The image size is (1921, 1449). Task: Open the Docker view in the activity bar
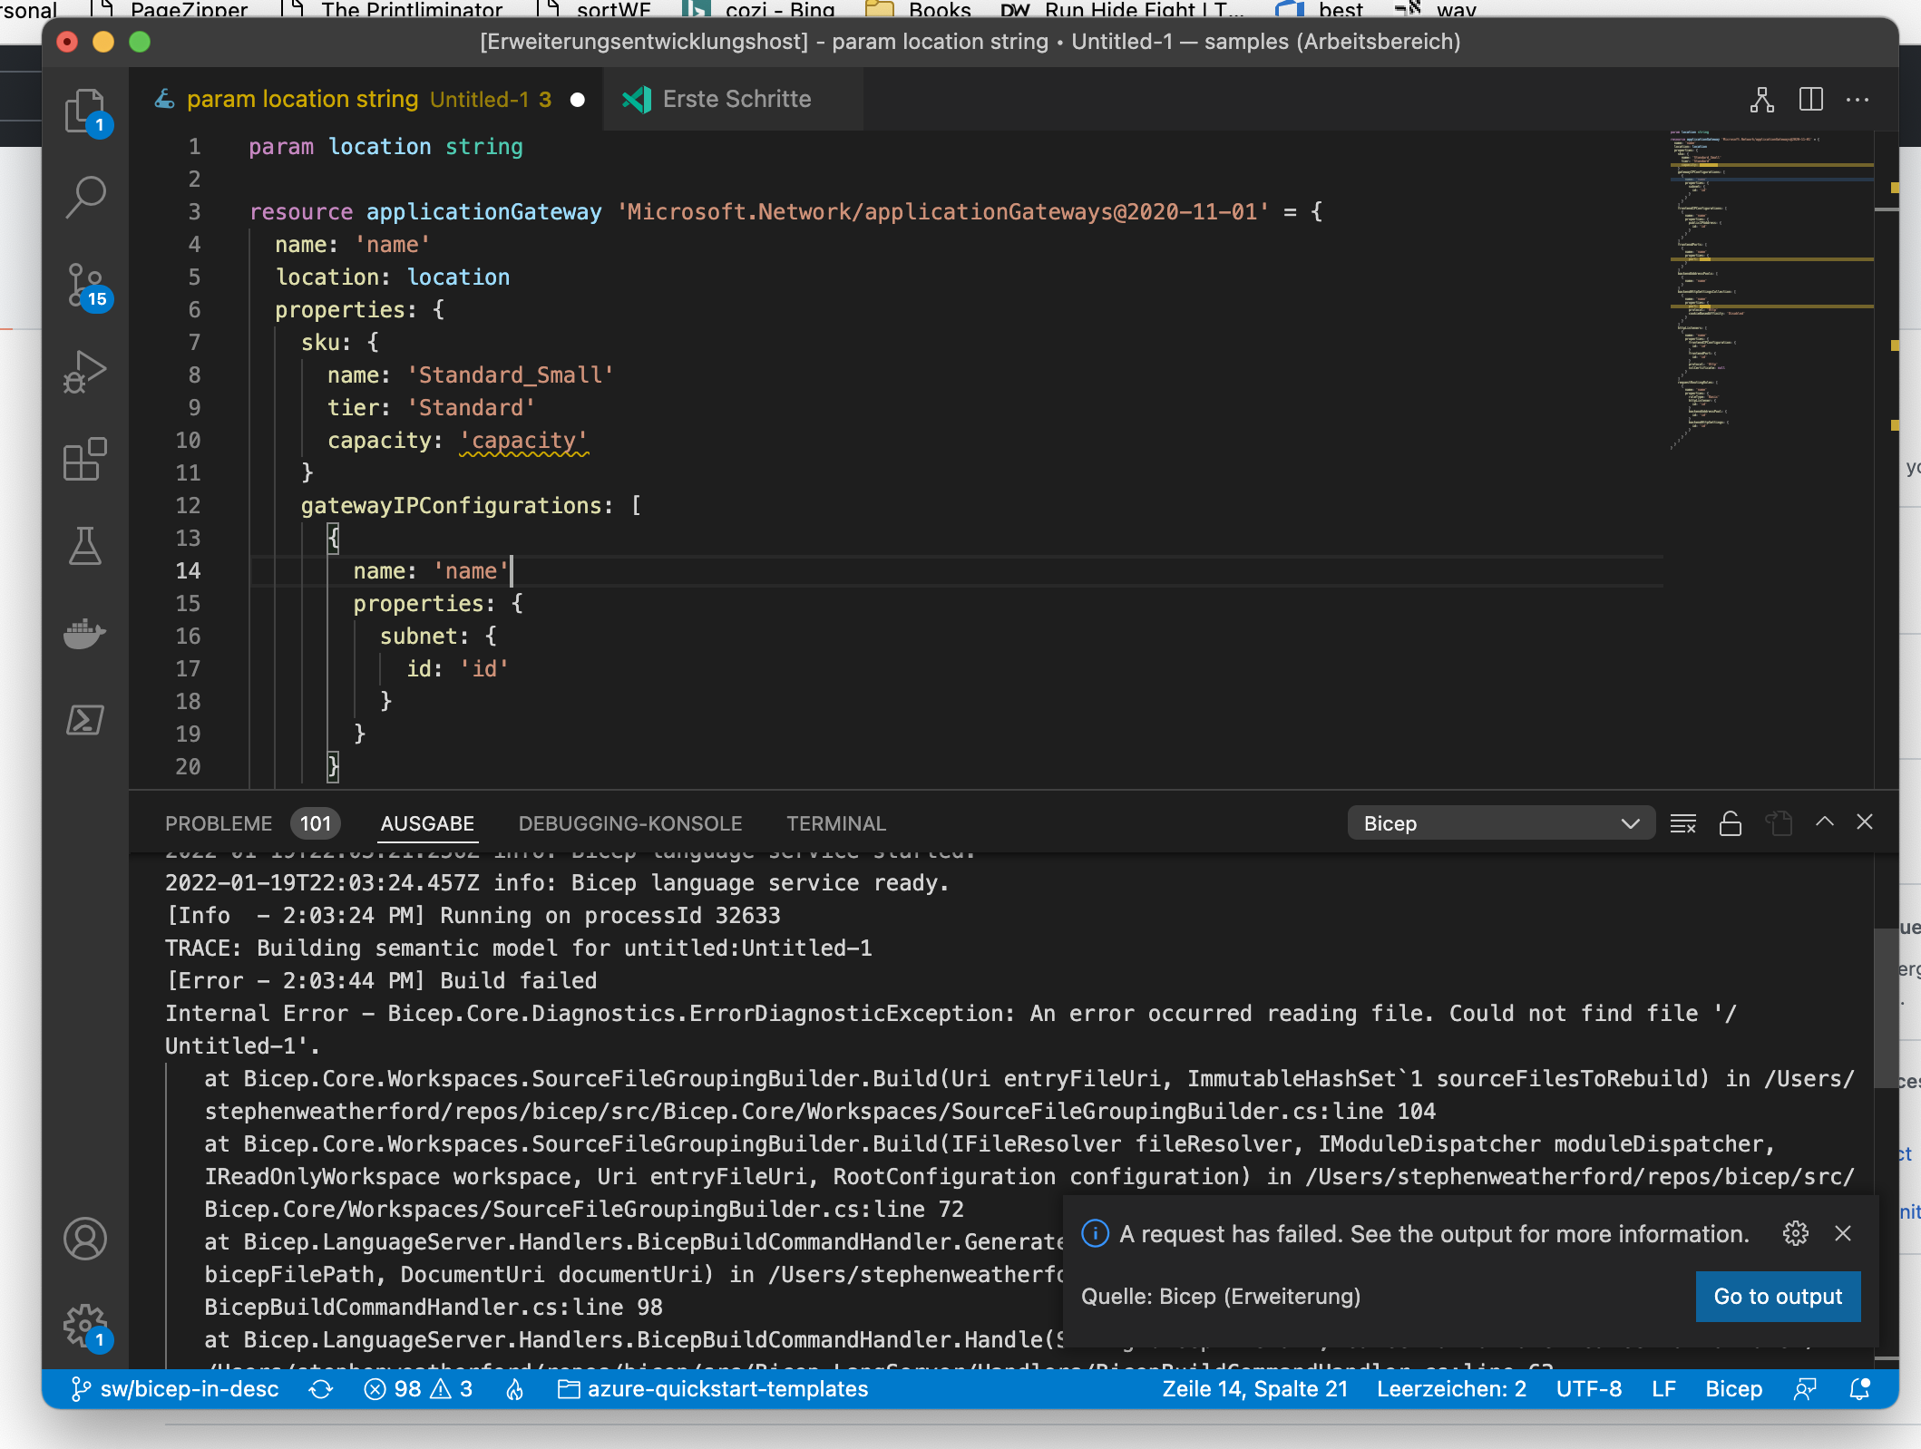point(86,633)
